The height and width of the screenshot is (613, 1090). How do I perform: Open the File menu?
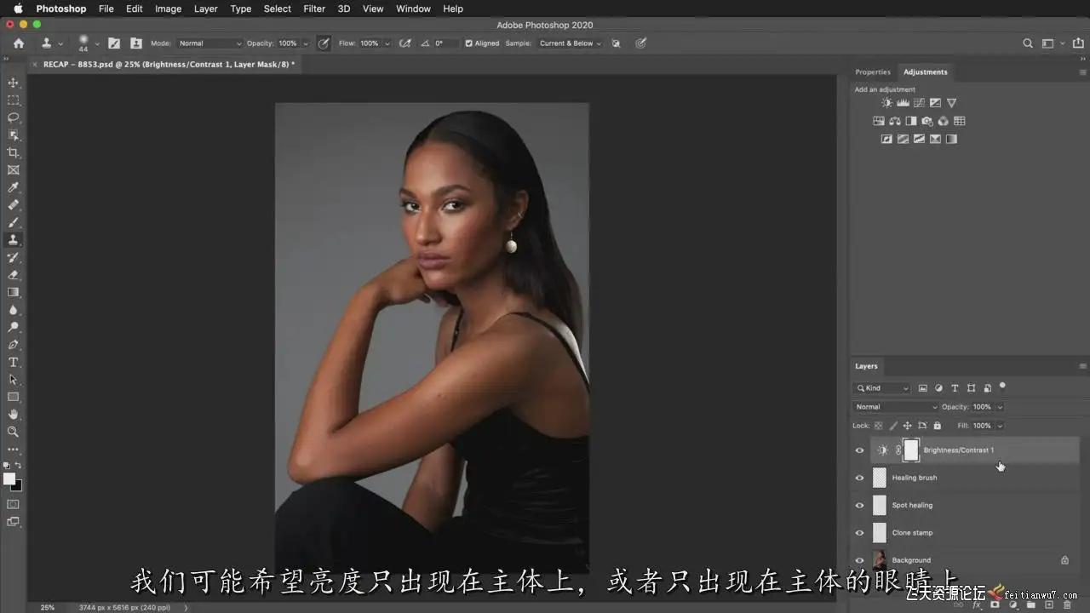[106, 9]
